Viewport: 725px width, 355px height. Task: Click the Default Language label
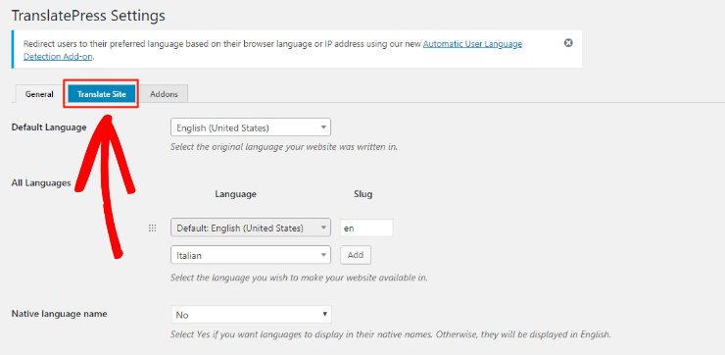pos(49,127)
